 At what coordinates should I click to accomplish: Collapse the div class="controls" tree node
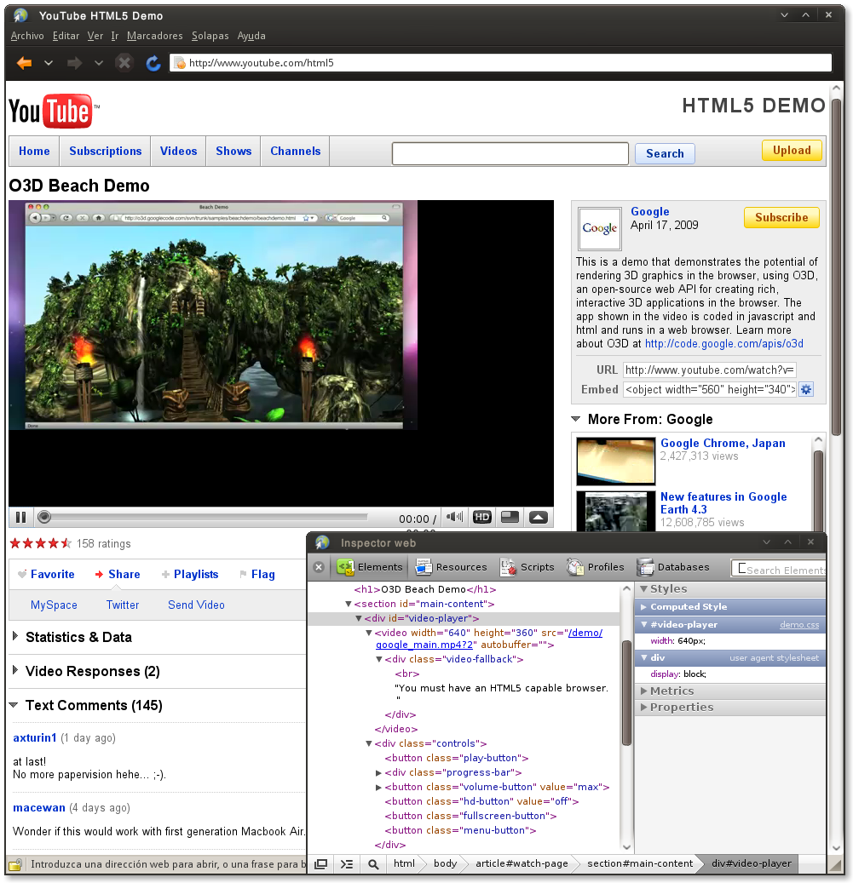(368, 743)
